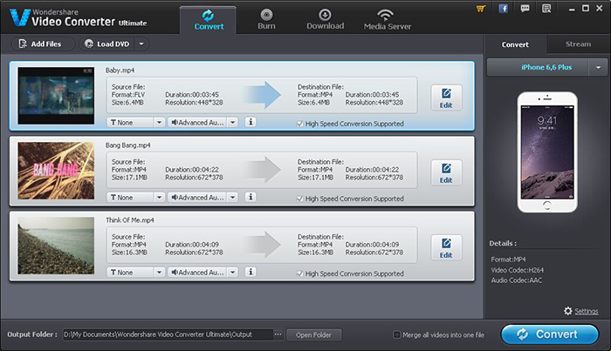
Task: Switch to the Burn tab
Action: 266,19
